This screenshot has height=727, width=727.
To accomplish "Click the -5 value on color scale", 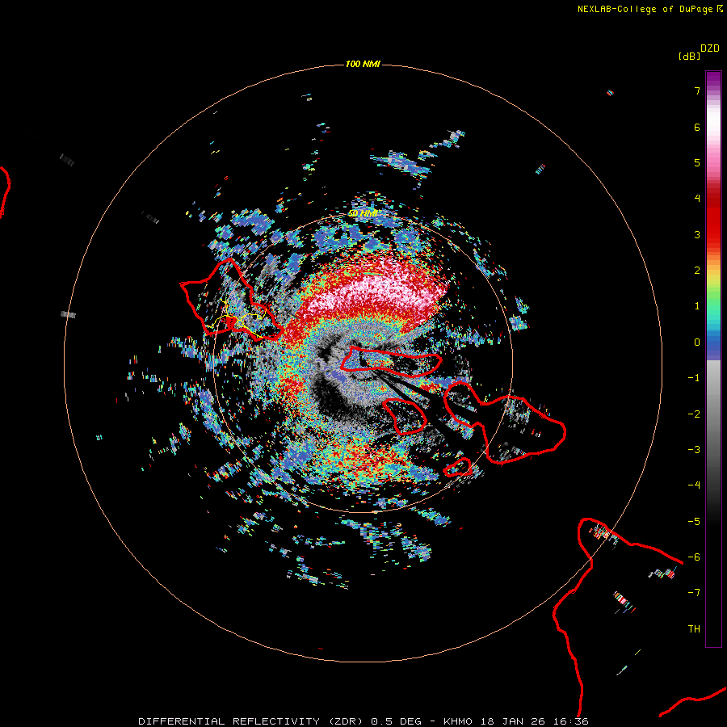I will pos(694,522).
